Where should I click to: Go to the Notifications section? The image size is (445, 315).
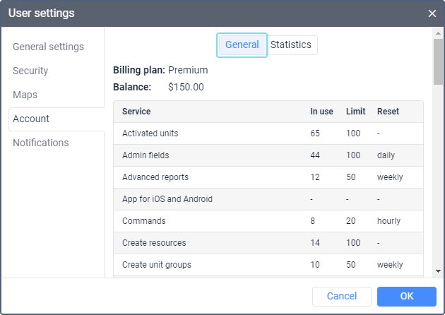(41, 143)
